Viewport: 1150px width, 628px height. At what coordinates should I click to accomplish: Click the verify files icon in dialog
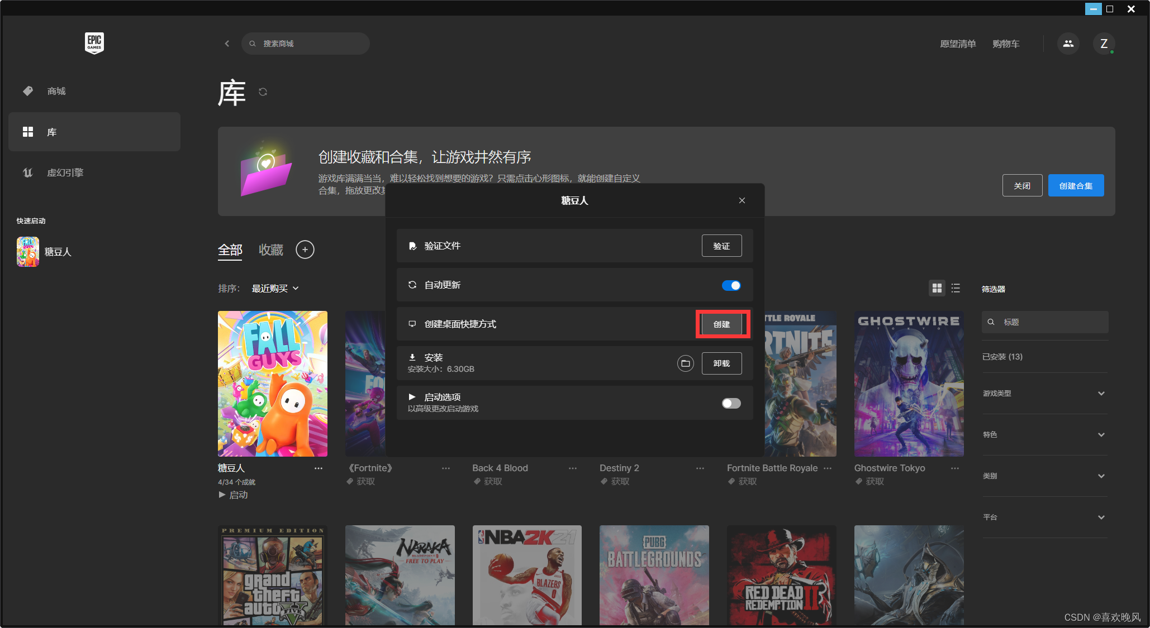point(412,246)
